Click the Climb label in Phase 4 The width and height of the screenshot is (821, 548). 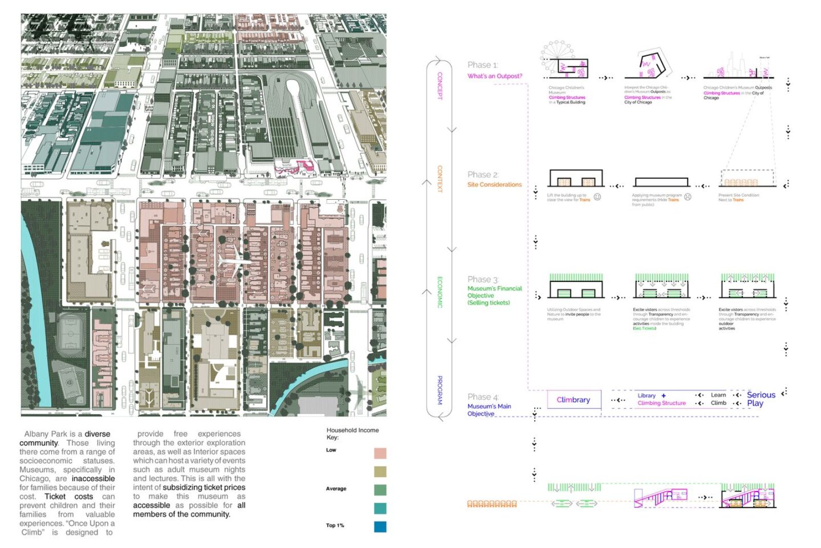click(x=718, y=403)
